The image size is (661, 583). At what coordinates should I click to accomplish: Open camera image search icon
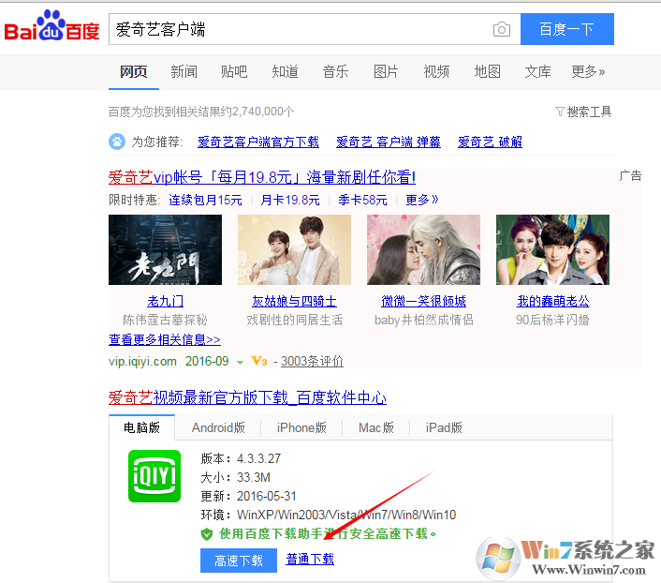pos(502,29)
